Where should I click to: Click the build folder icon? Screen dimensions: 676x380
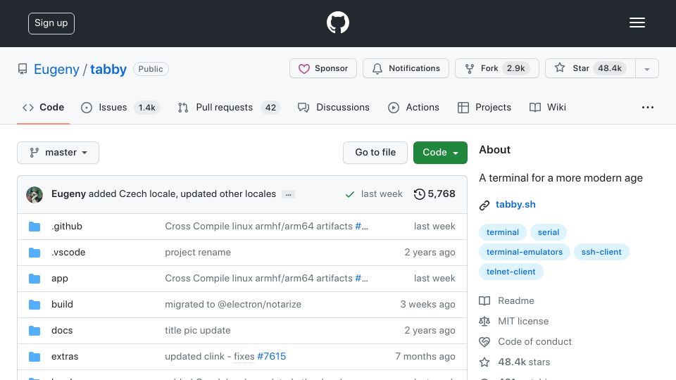coord(35,305)
